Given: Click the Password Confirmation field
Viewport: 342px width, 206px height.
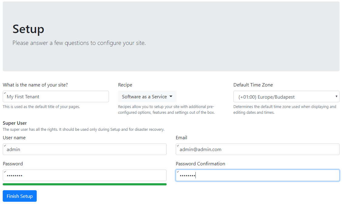Looking at the screenshot, I should (x=258, y=175).
